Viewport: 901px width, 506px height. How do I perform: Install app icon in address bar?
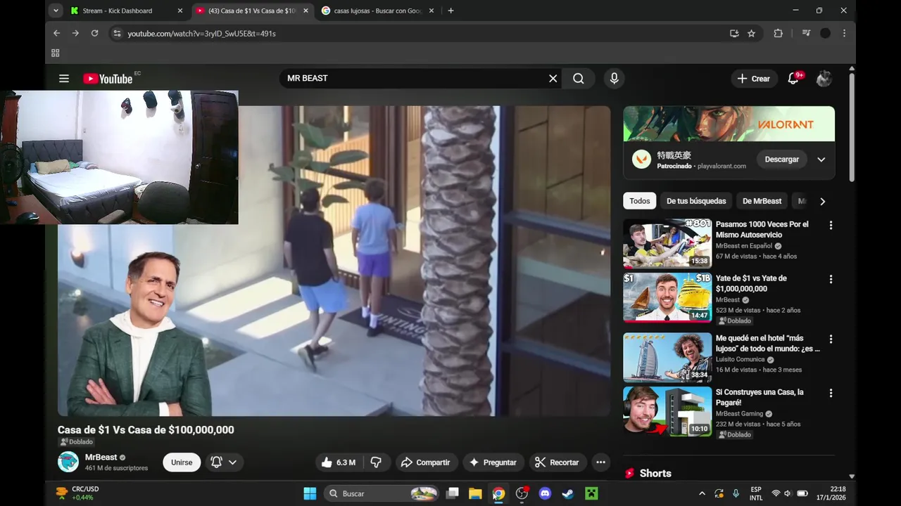[x=734, y=33]
